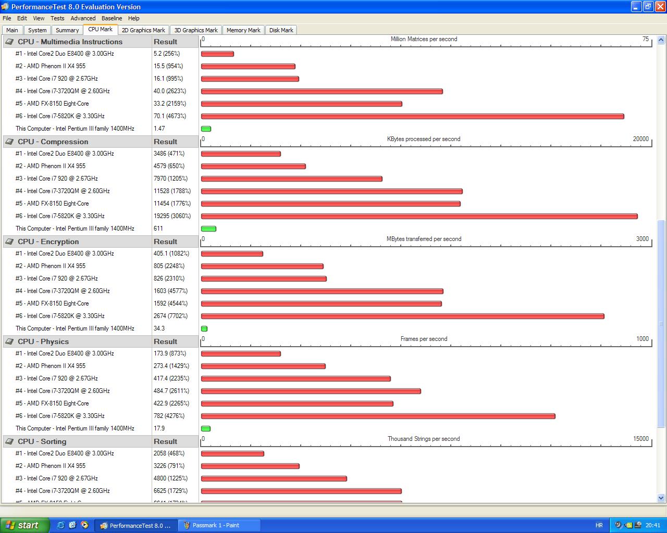
Task: Switch to the Memory Mark tab
Action: tap(243, 30)
